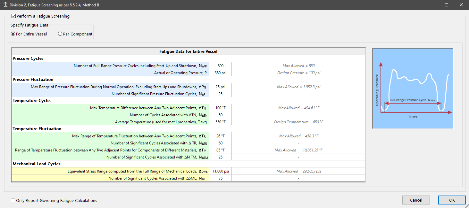Edit average temperature 550 °F field
Viewport: 469px width, 208px height.
[220, 122]
